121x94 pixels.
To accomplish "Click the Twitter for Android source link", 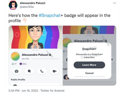I will point(52,91).
